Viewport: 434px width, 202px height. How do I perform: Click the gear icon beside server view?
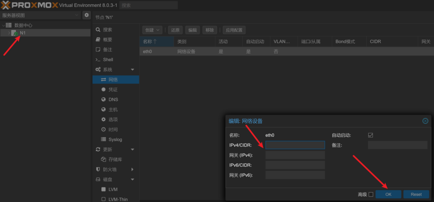tap(86, 15)
